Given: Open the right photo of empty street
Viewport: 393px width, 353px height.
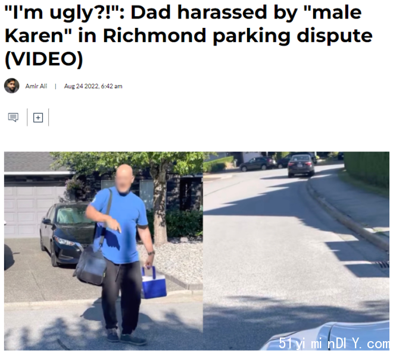Looking at the screenshot, I should click(296, 251).
